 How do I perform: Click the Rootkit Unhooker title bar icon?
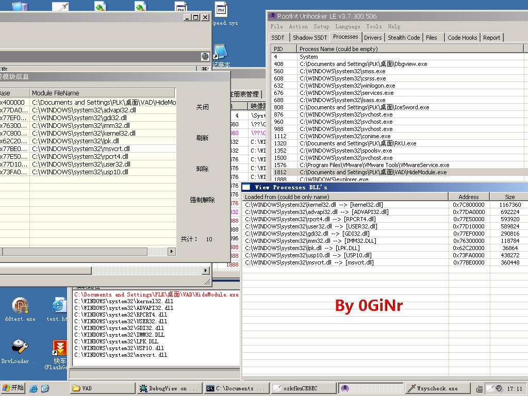(x=272, y=16)
